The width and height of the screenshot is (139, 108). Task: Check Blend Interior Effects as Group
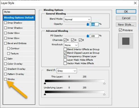[x=65, y=49]
